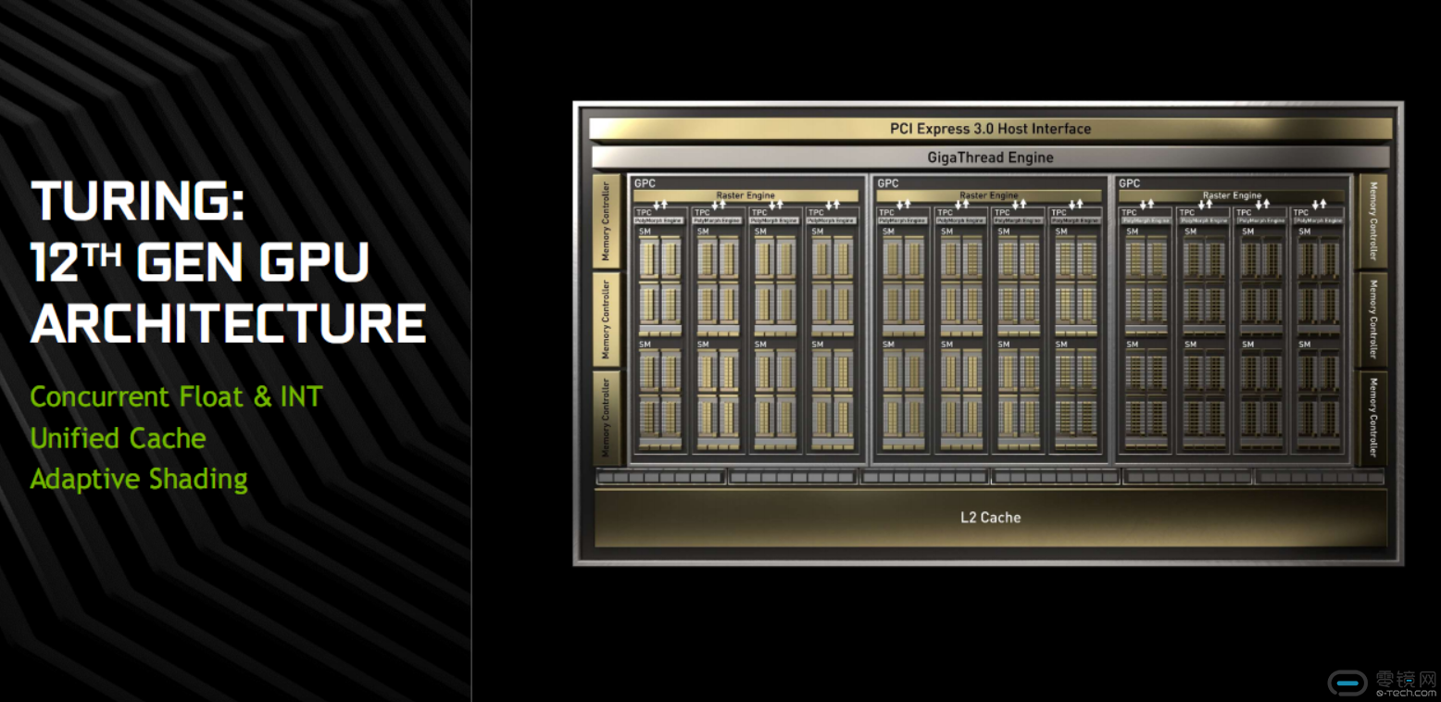Viewport: 1441px width, 702px height.
Task: Click the middle GPC label
Action: coord(887,183)
